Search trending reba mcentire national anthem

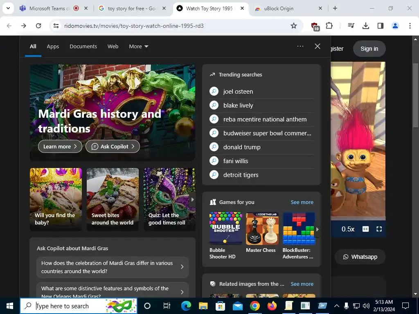(261, 119)
